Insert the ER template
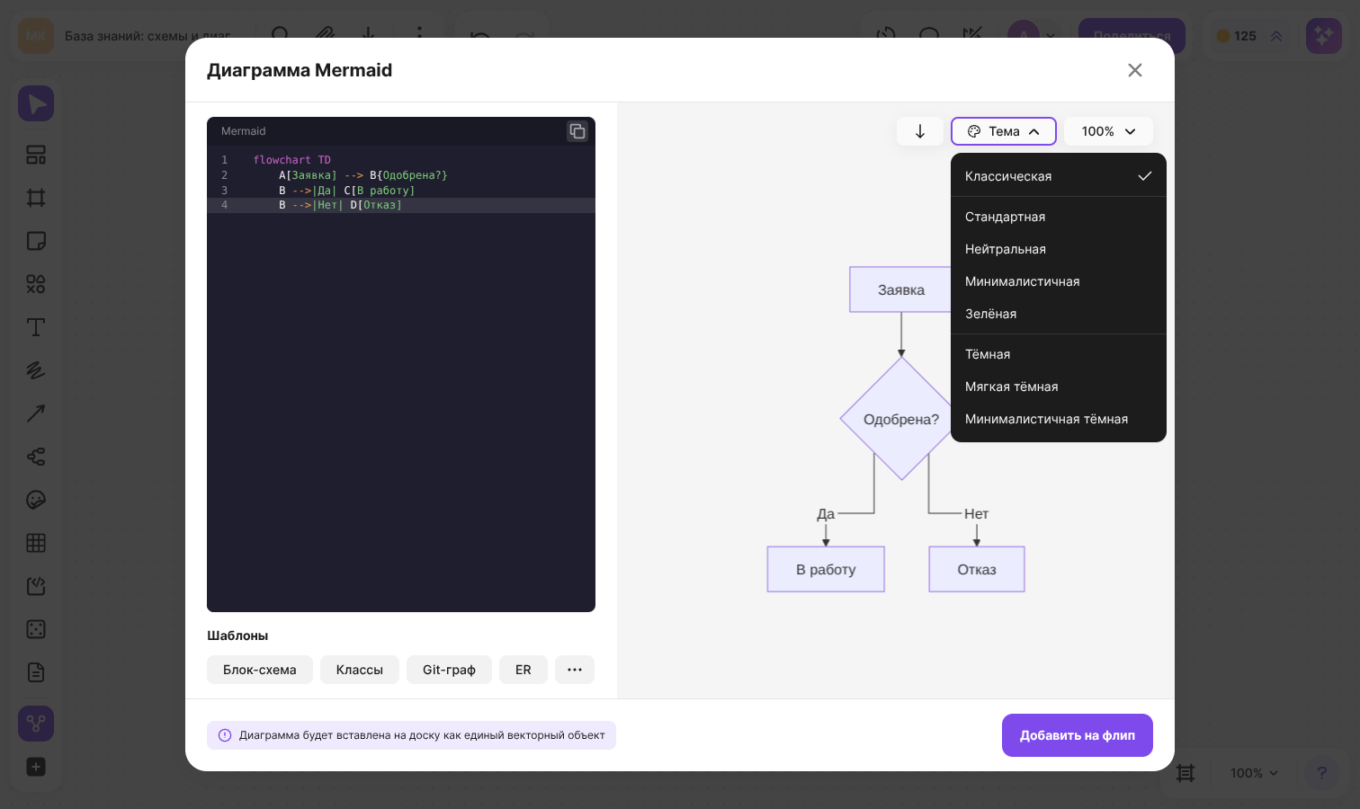The width and height of the screenshot is (1360, 809). click(523, 670)
